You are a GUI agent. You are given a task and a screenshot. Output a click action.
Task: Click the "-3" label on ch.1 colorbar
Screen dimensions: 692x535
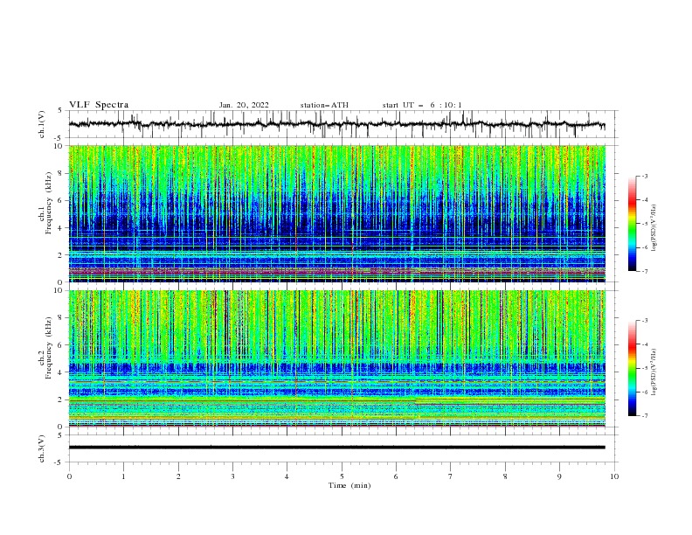pyautogui.click(x=644, y=176)
